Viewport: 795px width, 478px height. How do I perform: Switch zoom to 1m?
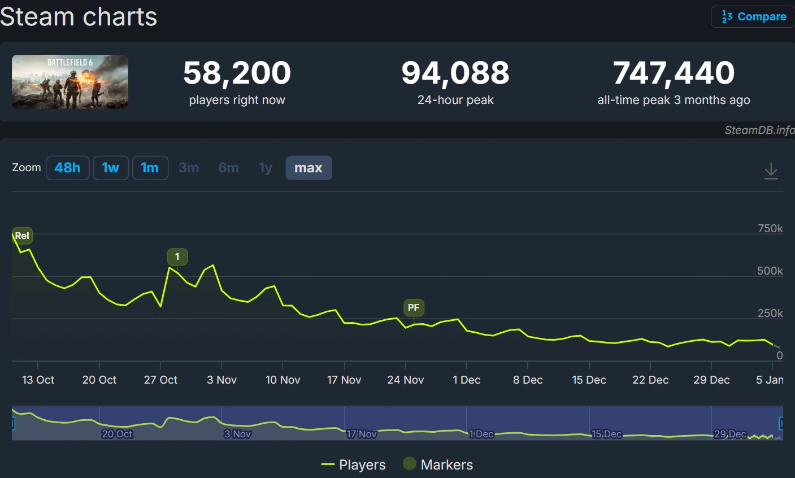tap(150, 168)
